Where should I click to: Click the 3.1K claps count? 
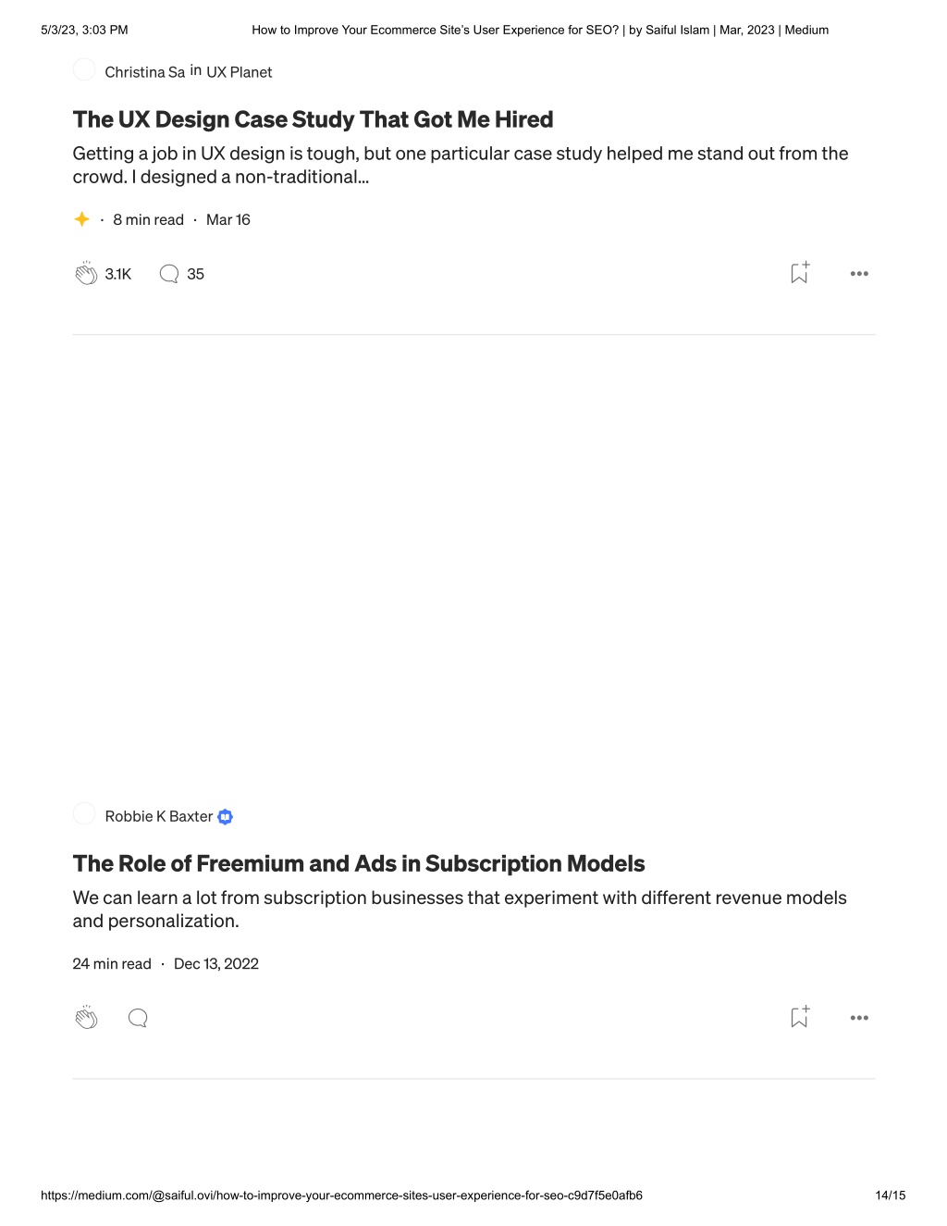(118, 274)
